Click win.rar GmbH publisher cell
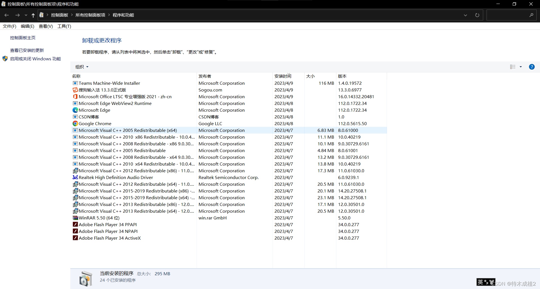540x289 pixels. [212, 218]
